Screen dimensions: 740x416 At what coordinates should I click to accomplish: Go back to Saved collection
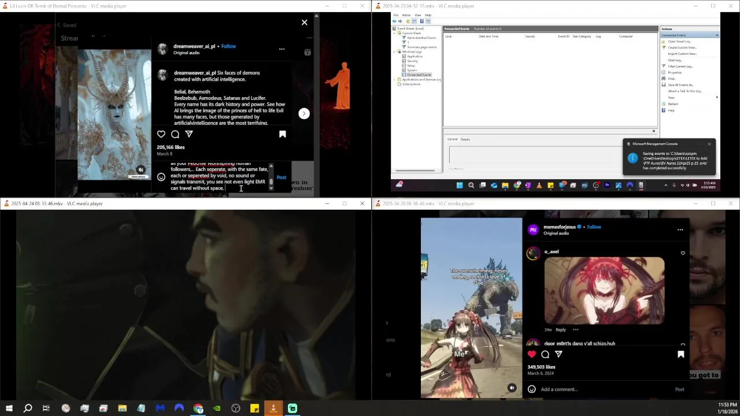(66, 25)
